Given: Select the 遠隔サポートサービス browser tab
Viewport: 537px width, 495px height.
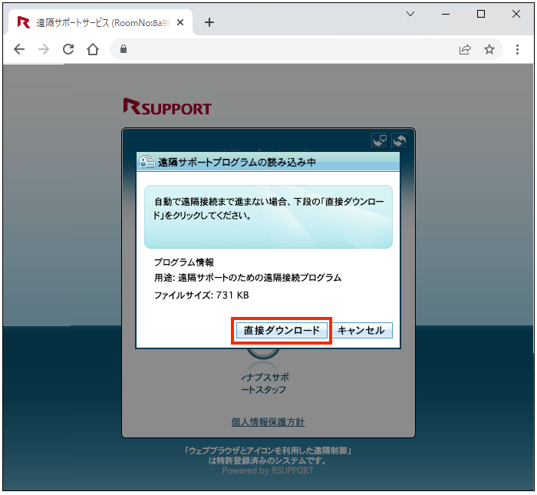Looking at the screenshot, I should coord(100,22).
